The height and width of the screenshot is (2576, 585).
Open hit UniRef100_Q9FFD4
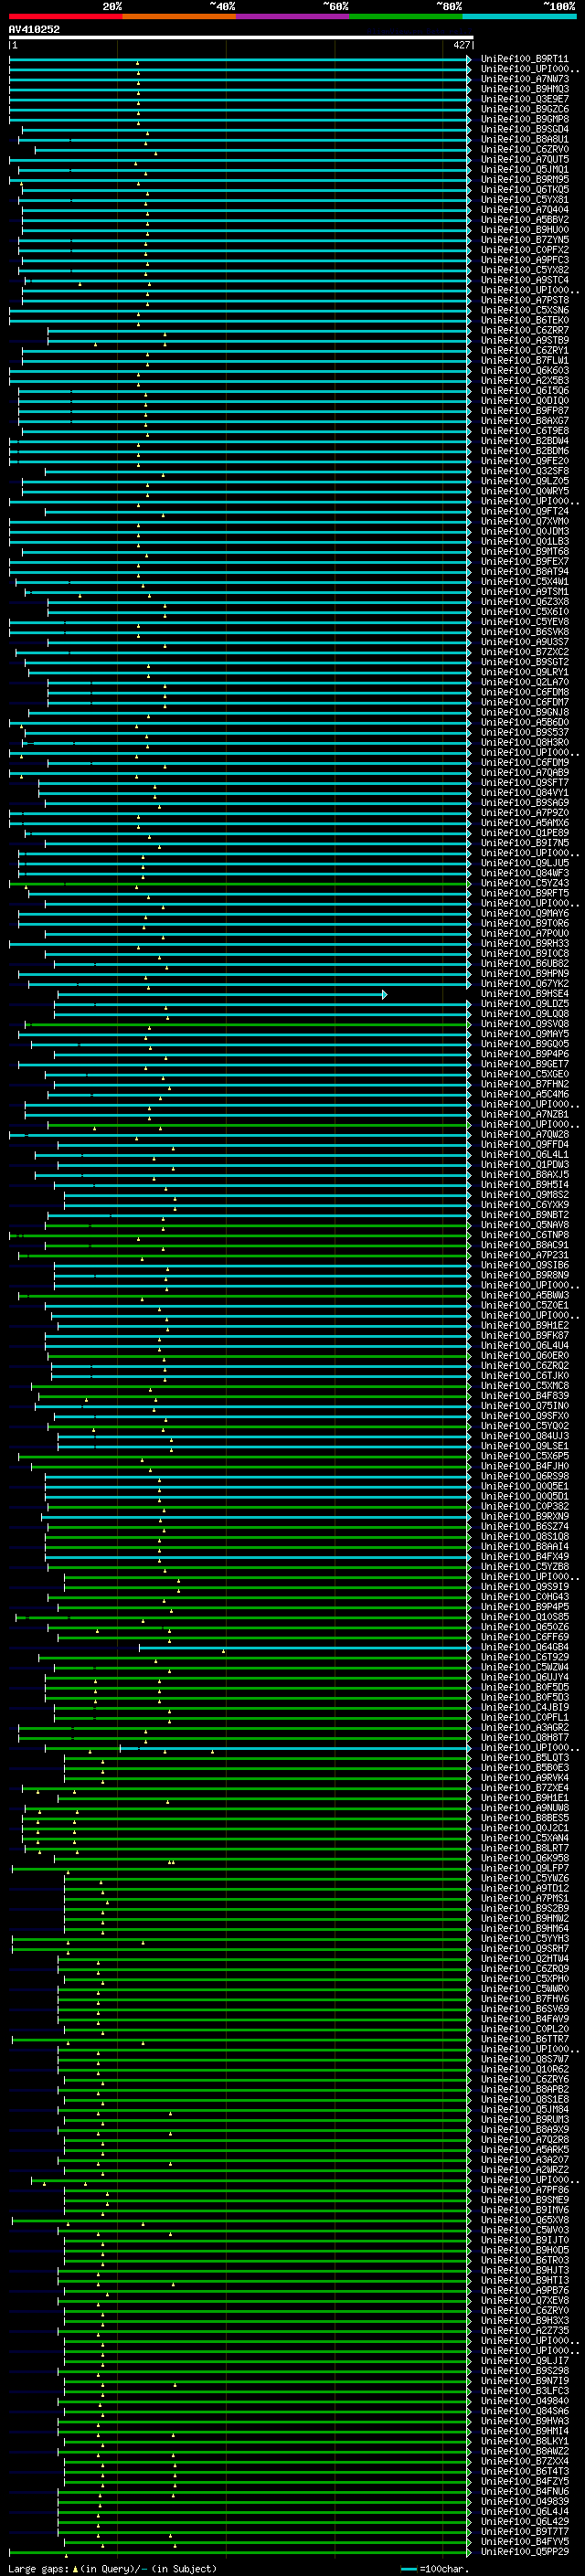tap(524, 1144)
